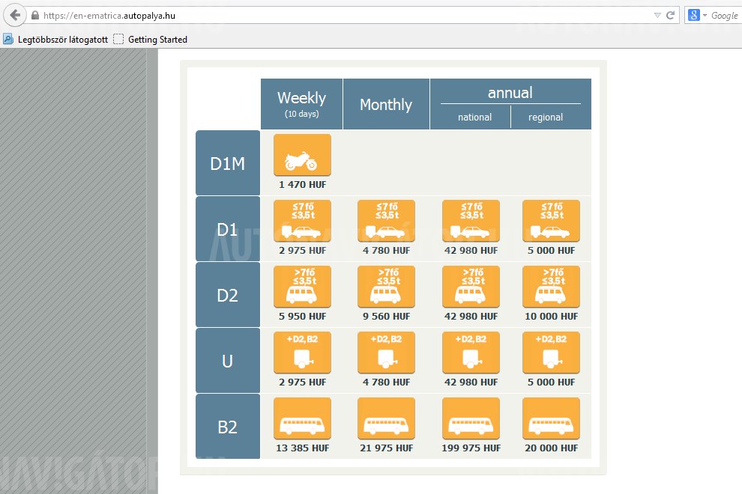This screenshot has height=494, width=742.
Task: Choose the D2 monthly minibus vignette
Action: pyautogui.click(x=386, y=287)
